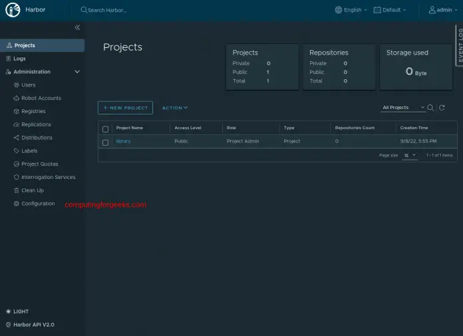The height and width of the screenshot is (336, 463).
Task: Go to Configuration settings
Action: (x=37, y=204)
